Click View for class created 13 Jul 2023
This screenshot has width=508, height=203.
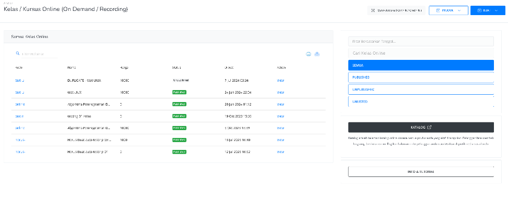[280, 140]
